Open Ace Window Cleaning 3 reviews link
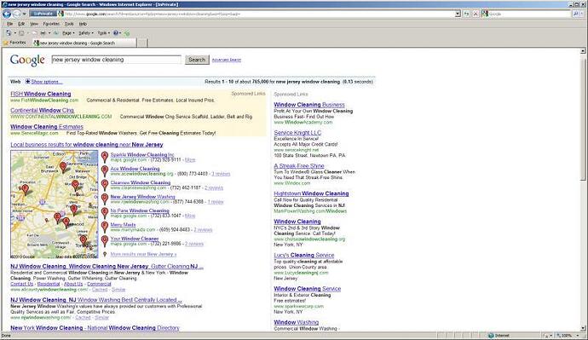Viewport: 588px width, 340px height. point(221,174)
